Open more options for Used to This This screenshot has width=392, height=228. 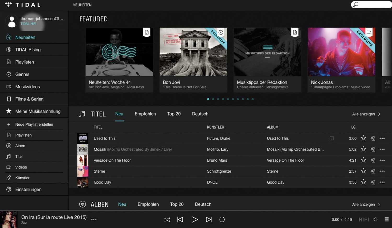(x=382, y=138)
